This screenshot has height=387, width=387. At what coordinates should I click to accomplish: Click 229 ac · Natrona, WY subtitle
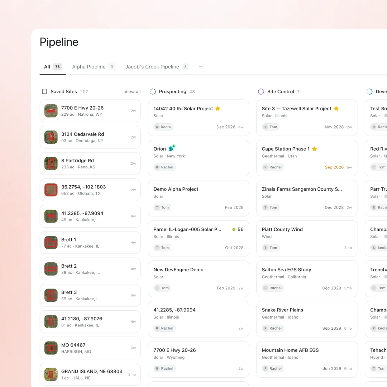tap(81, 114)
